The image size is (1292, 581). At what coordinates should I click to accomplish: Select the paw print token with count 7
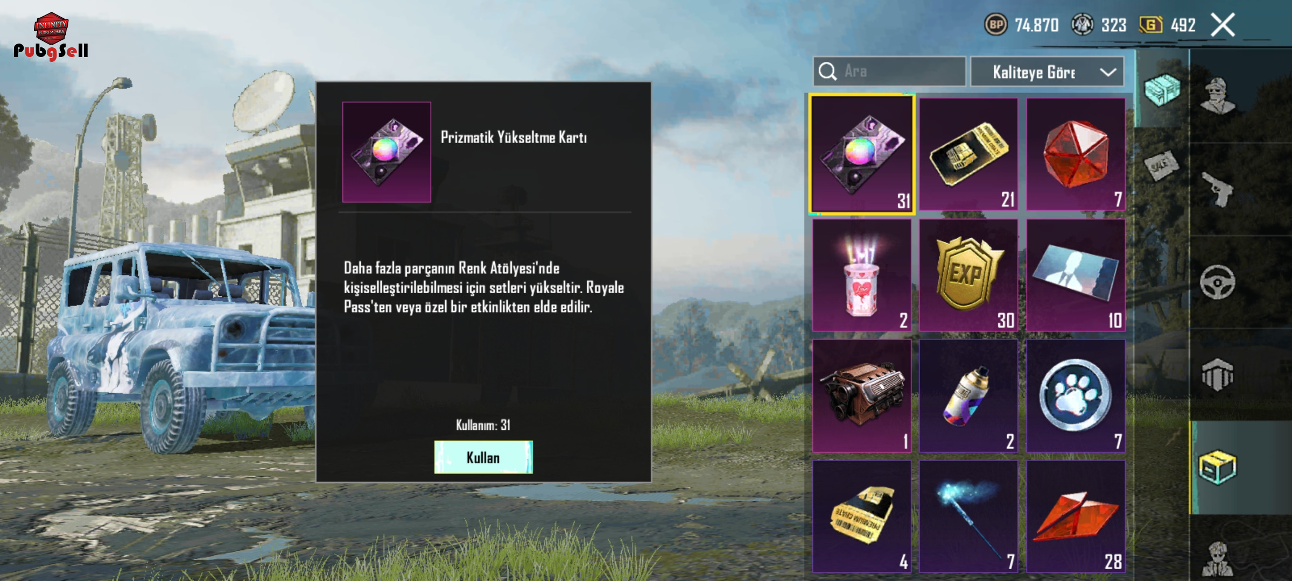coord(1076,395)
